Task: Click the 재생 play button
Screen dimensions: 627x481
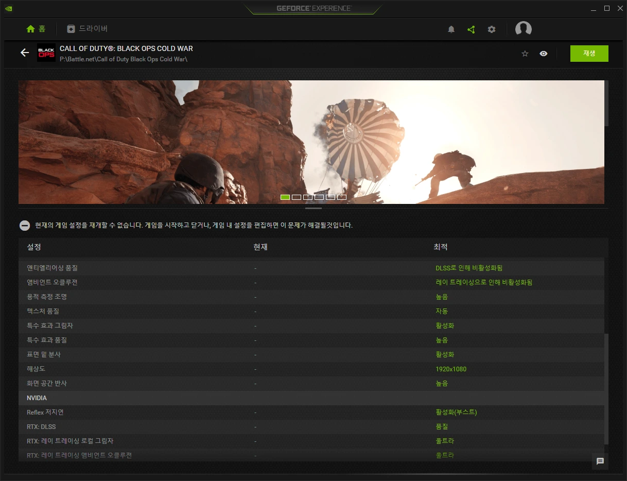Action: pos(589,54)
